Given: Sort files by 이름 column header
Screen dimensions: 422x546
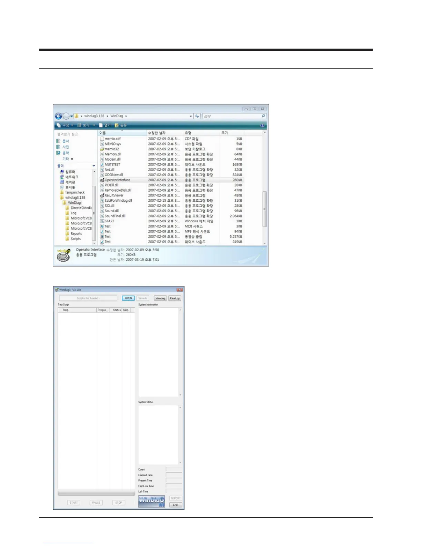Looking at the screenshot, I should click(x=122, y=133).
